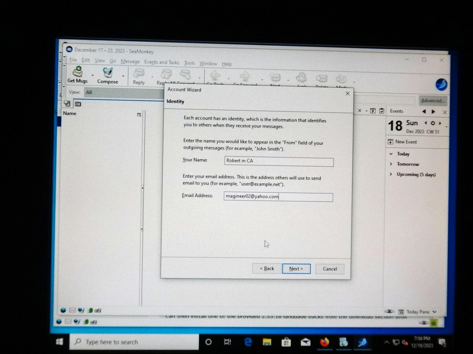Click the Advanced... search button

coord(433,100)
